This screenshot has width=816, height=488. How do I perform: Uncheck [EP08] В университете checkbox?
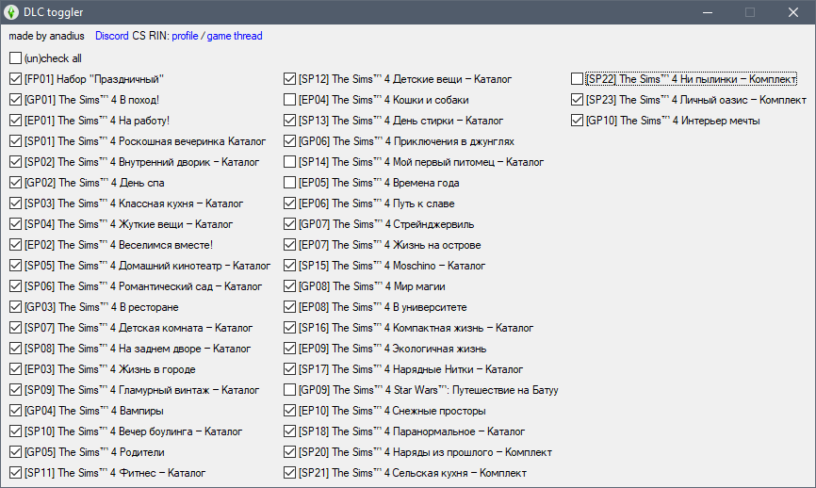pos(290,307)
